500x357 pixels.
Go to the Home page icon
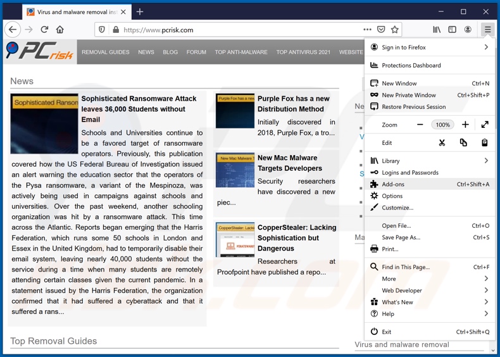pos(60,30)
